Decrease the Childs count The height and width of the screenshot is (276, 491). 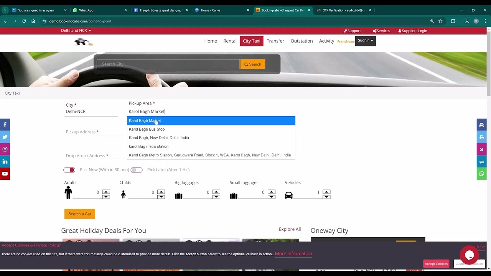tap(161, 197)
